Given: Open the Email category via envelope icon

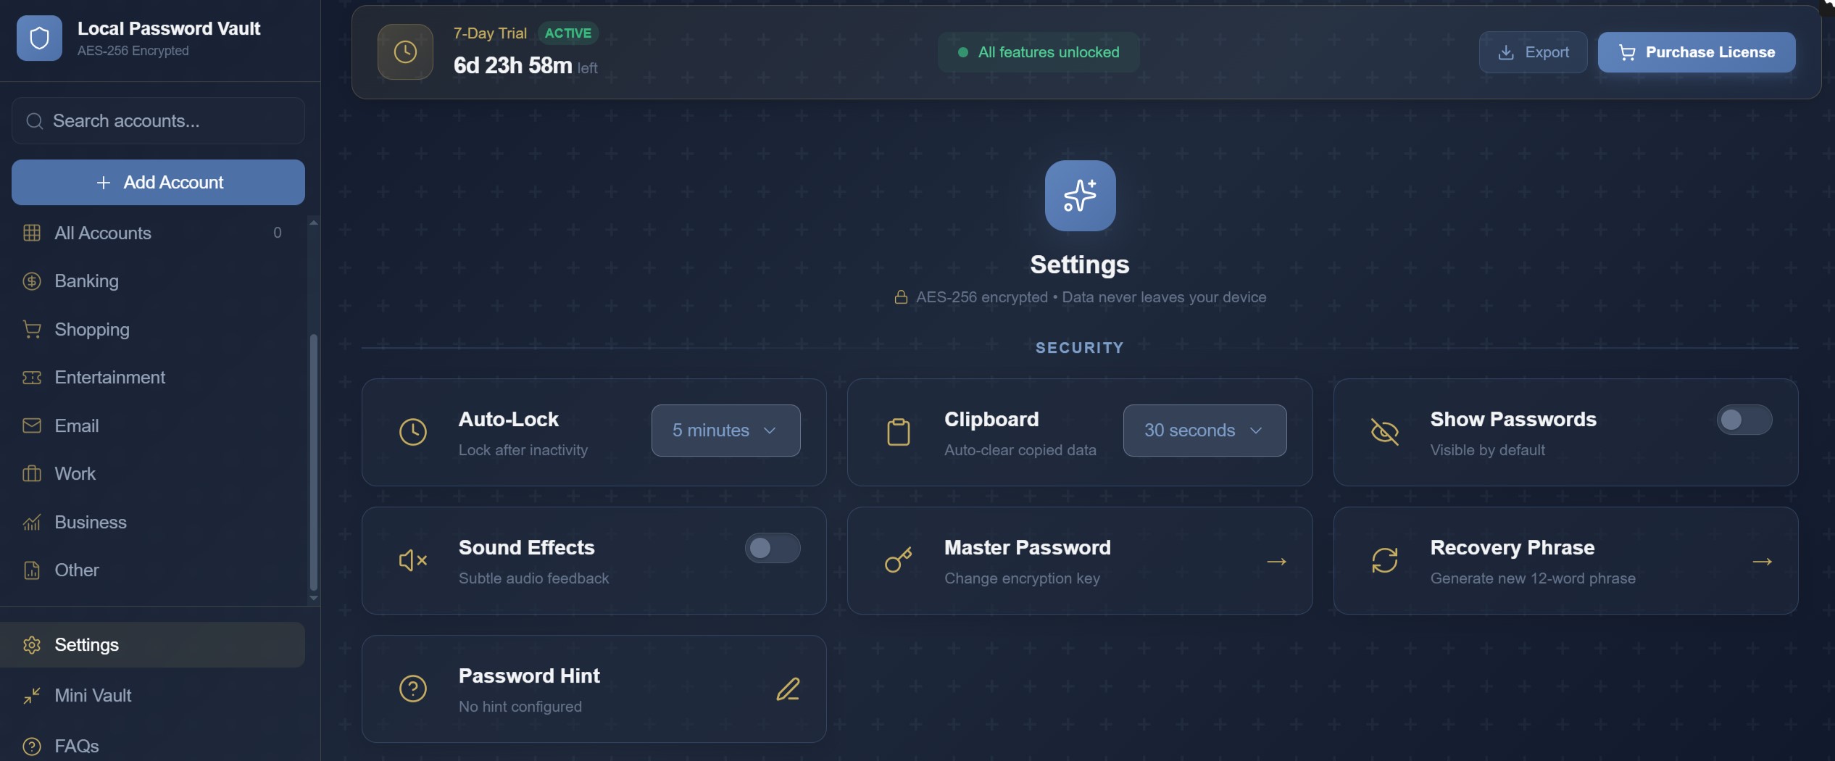Looking at the screenshot, I should (32, 425).
